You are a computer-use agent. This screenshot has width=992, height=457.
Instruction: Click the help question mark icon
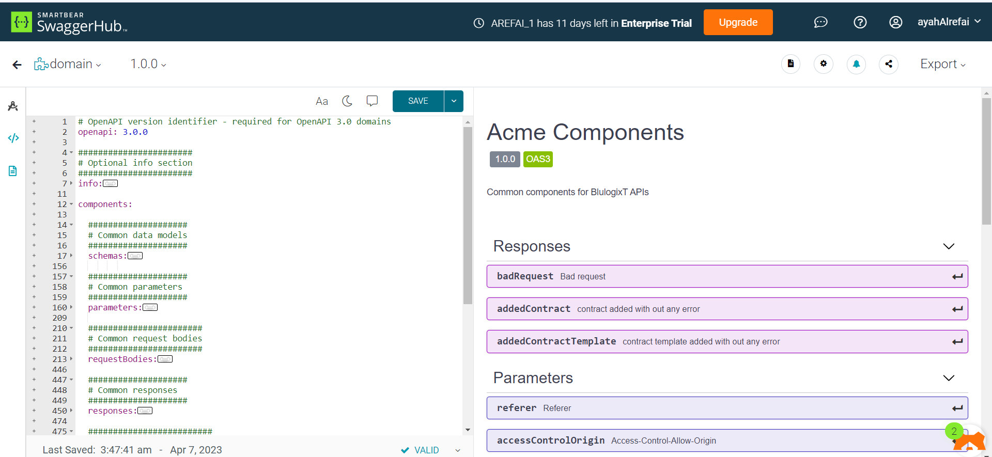(860, 22)
